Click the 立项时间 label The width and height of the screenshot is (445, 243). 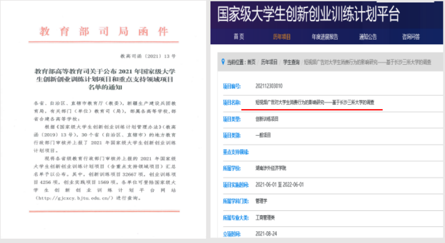pyautogui.click(x=232, y=234)
